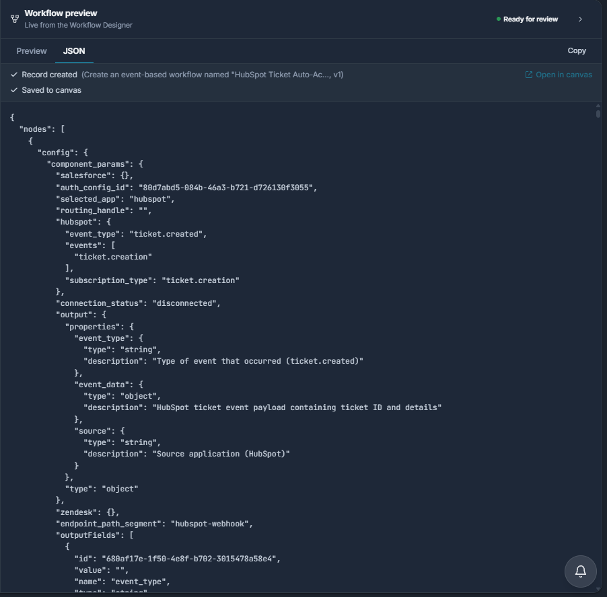
Task: Click the Ready for review status label
Action: click(530, 19)
